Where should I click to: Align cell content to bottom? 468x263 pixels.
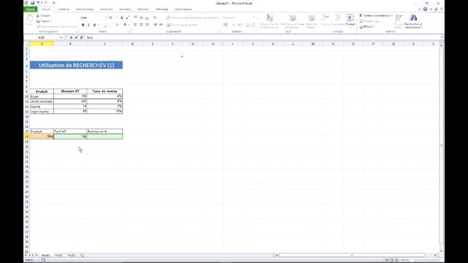pos(147,18)
